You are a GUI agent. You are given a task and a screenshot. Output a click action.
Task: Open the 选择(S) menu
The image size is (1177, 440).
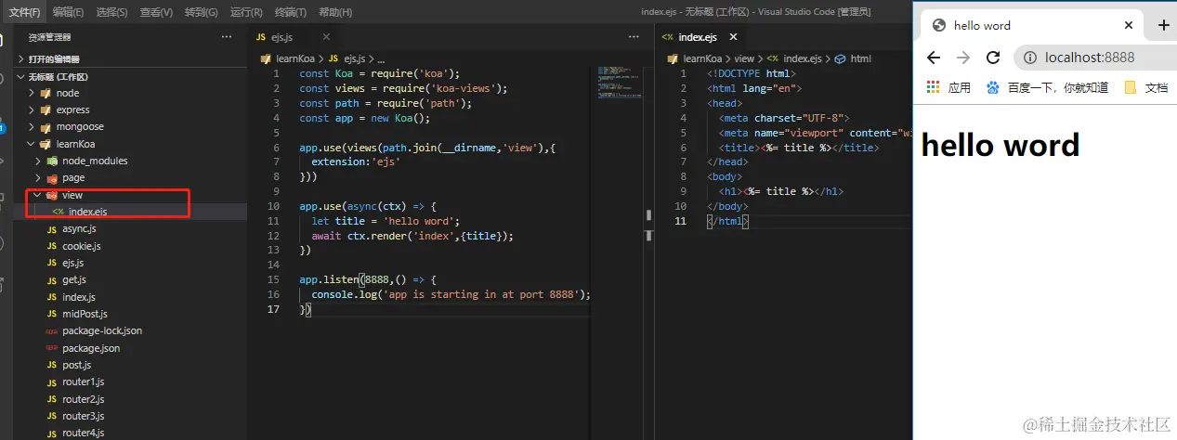[111, 12]
